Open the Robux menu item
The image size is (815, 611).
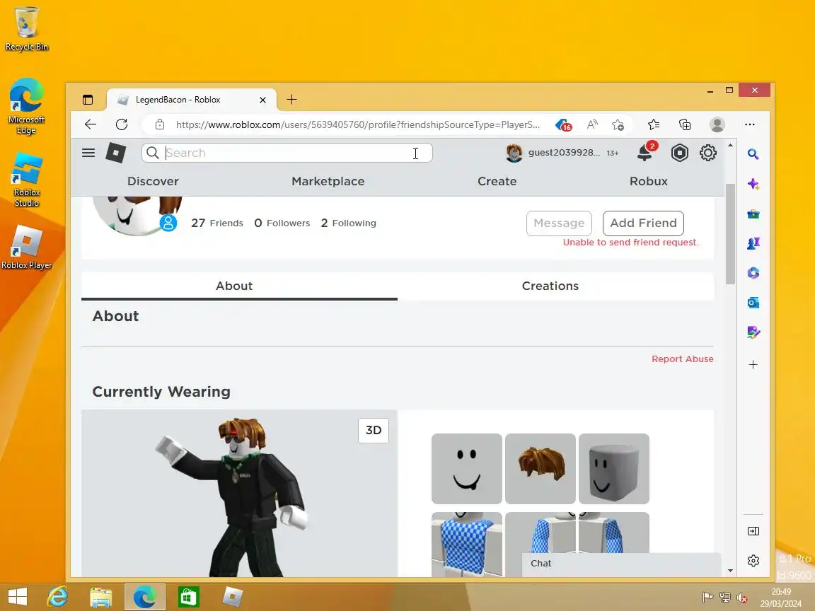coord(648,181)
